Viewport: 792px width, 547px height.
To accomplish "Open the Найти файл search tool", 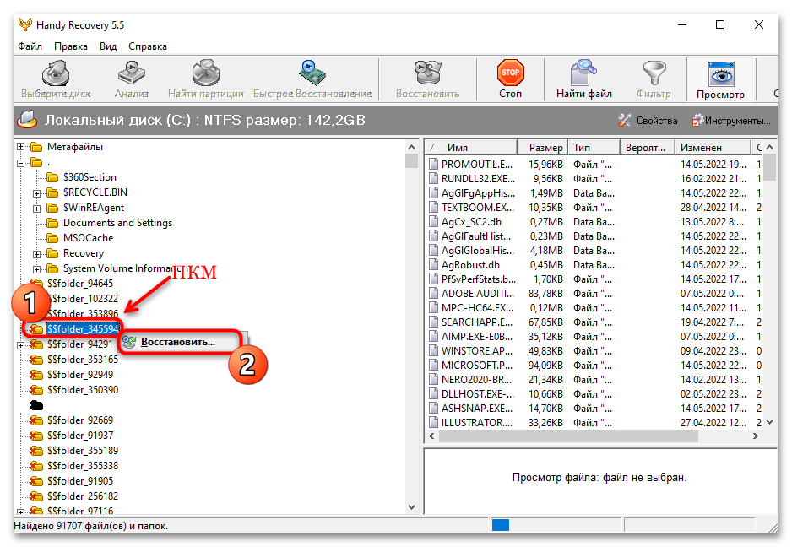I will 583,79.
